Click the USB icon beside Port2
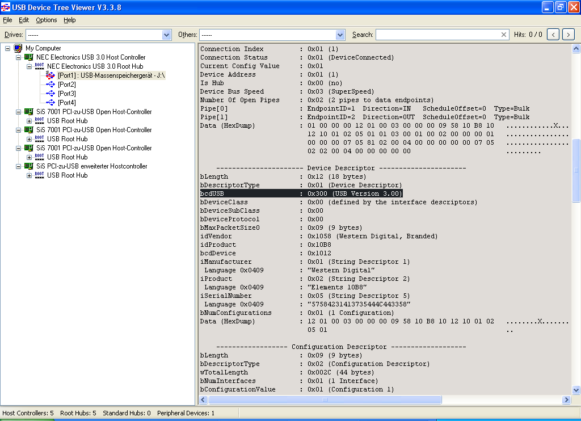 click(50, 85)
